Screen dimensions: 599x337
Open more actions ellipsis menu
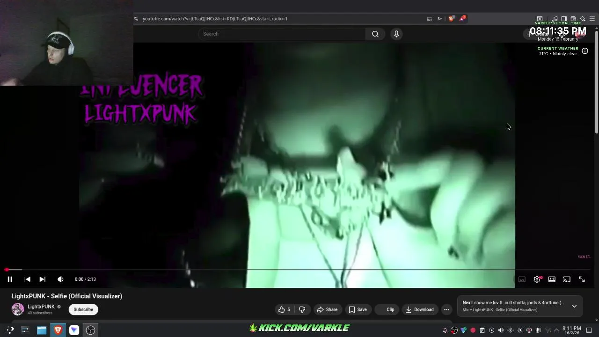(446, 309)
